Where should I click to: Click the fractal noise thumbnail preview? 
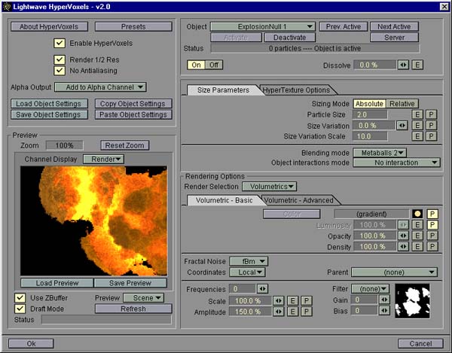(x=412, y=300)
